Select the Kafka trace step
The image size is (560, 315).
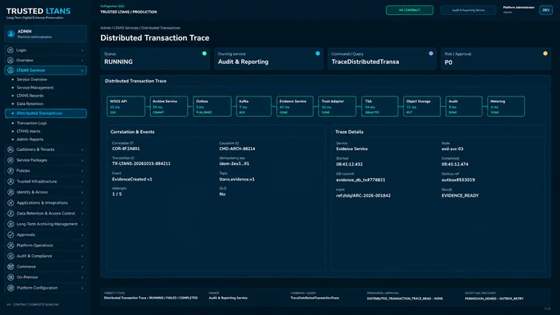tap(254, 107)
